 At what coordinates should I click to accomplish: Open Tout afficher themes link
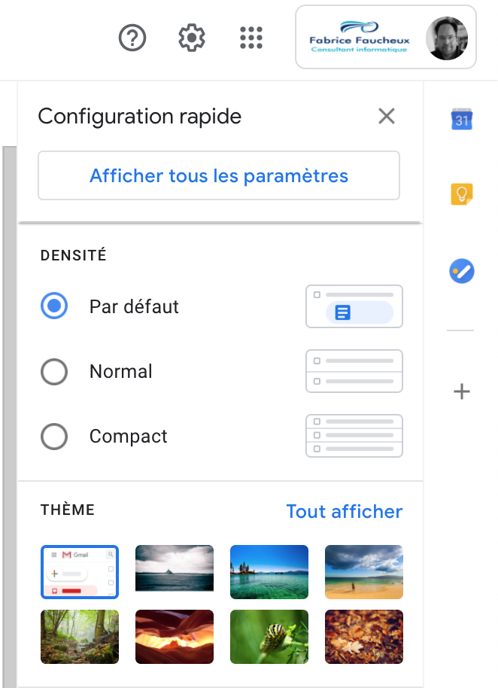pyautogui.click(x=344, y=511)
